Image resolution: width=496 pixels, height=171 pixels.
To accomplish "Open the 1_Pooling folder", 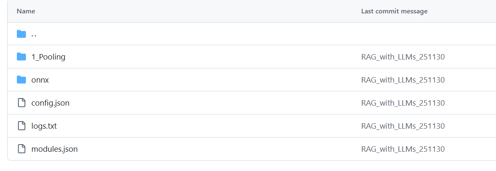I will click(x=48, y=57).
